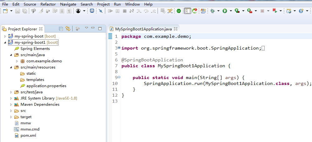Screen dimensions: 312x142
Task: Expand the Maven Dependencies node
Action: point(11,104)
